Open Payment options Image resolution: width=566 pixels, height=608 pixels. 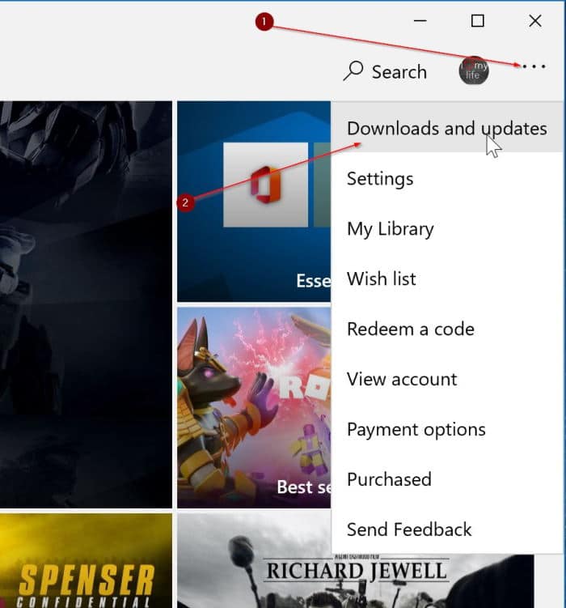point(447,429)
